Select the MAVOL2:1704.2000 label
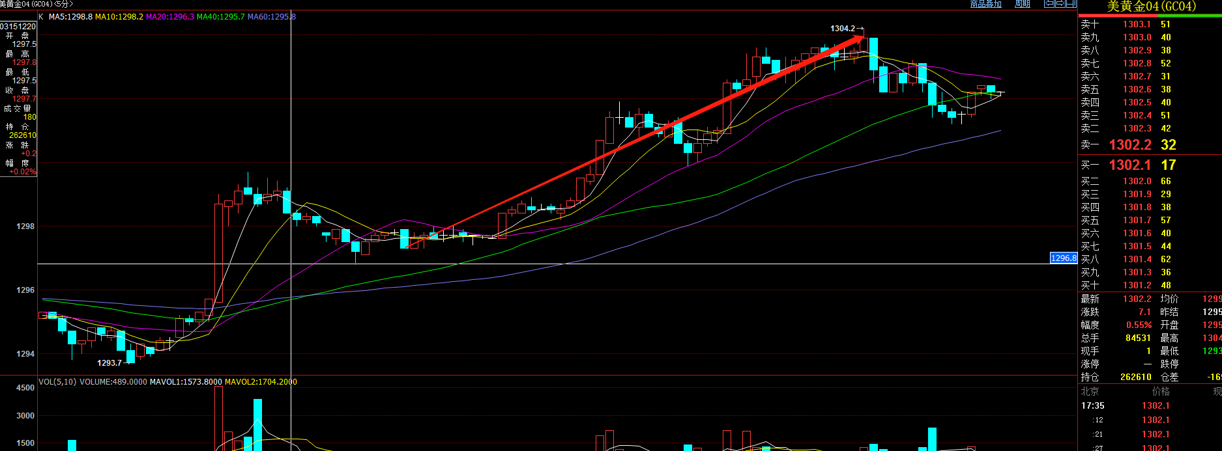Viewport: 1222px width, 451px height. click(261, 382)
